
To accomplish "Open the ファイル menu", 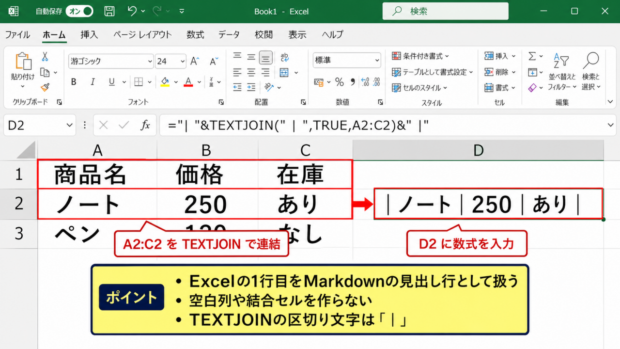I will (17, 34).
